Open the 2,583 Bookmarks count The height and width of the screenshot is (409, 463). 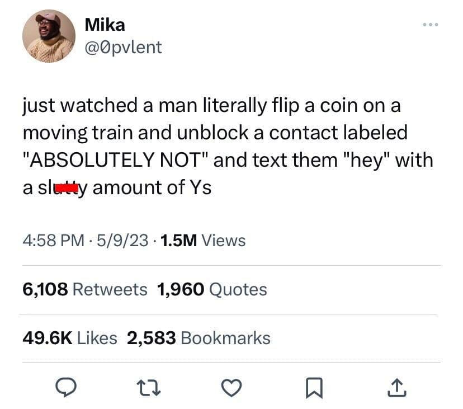(x=199, y=338)
